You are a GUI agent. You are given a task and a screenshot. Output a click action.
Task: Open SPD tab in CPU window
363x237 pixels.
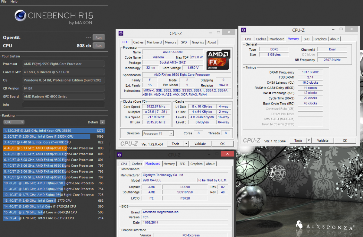[184, 42]
